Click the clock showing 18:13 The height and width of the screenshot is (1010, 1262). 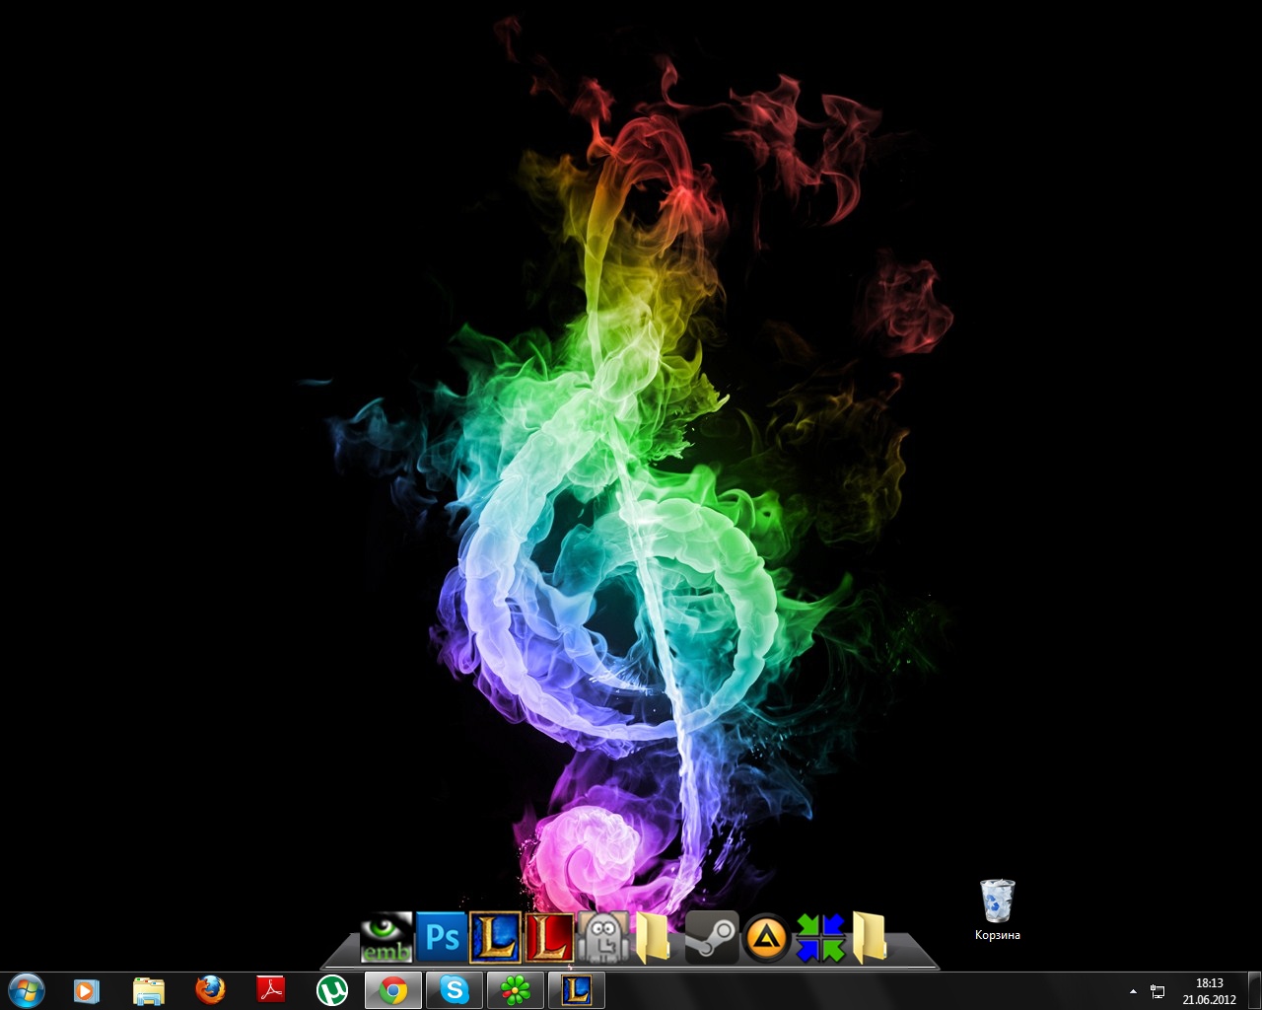(x=1209, y=990)
